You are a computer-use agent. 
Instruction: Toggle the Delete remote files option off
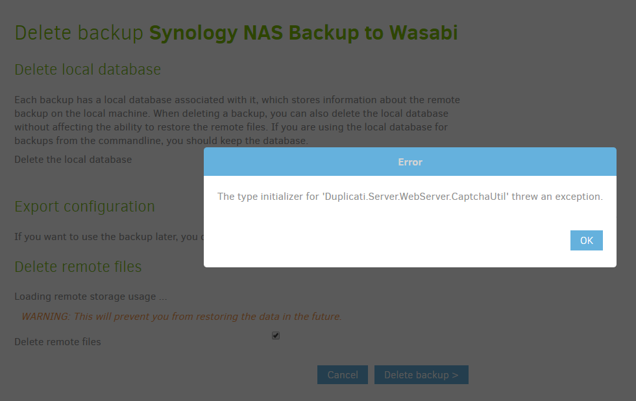[275, 335]
